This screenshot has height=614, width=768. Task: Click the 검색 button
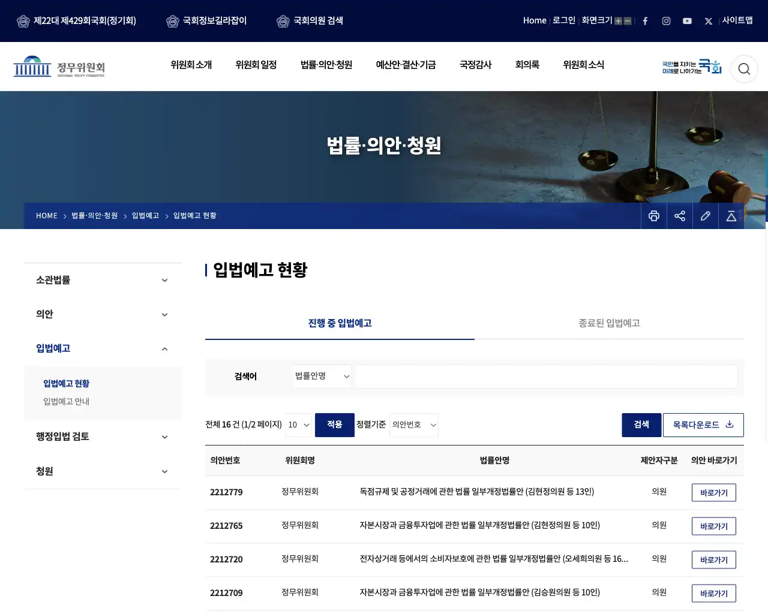tap(641, 425)
